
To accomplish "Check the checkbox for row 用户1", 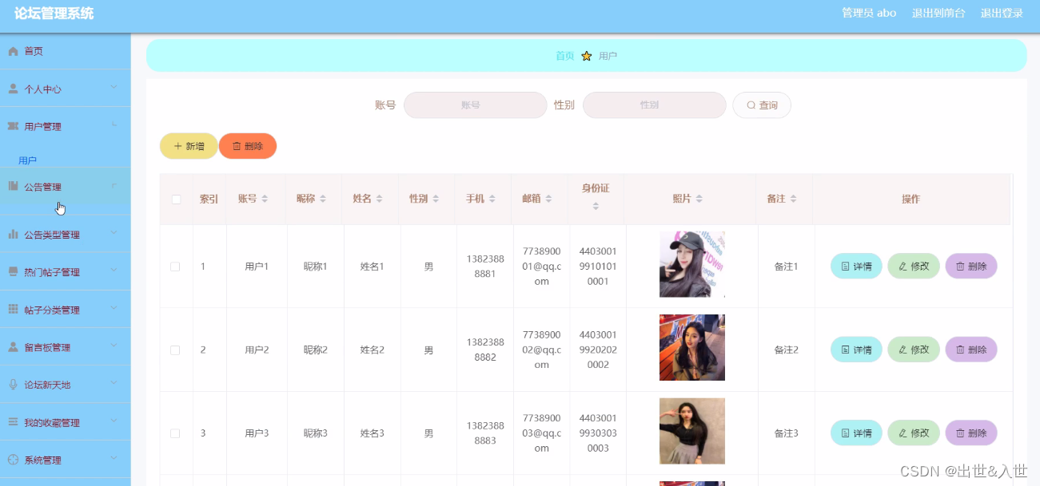I will 175,267.
